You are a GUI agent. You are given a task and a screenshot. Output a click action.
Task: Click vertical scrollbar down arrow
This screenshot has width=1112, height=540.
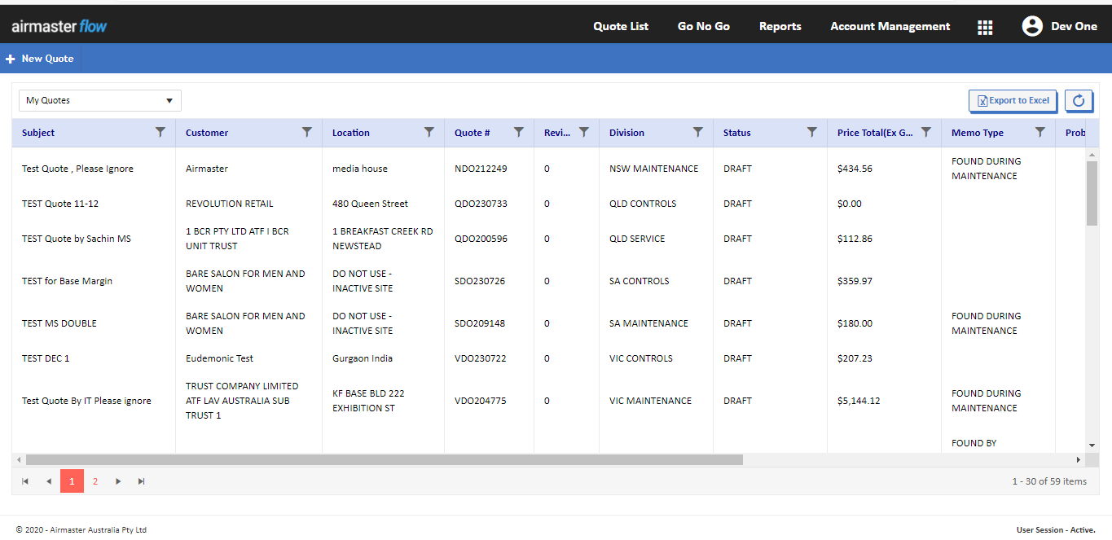[1092, 446]
